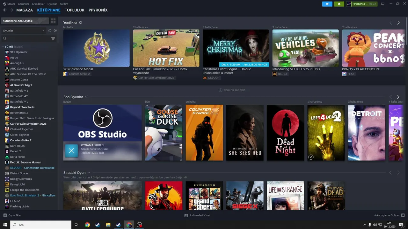Image resolution: width=408 pixels, height=229 pixels.
Task: Open OBS Studio from the taskbar
Action: pyautogui.click(x=139, y=225)
